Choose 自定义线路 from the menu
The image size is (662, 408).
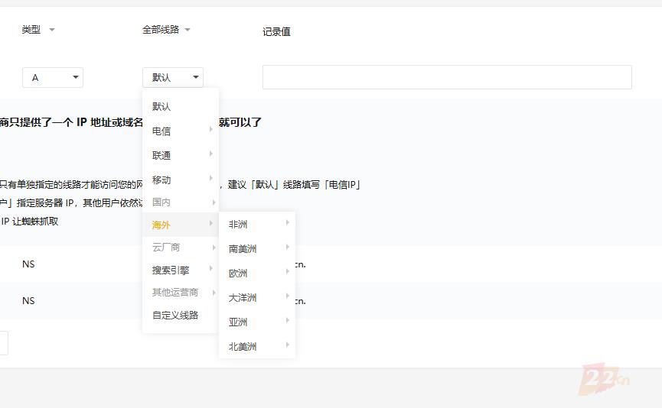point(175,315)
